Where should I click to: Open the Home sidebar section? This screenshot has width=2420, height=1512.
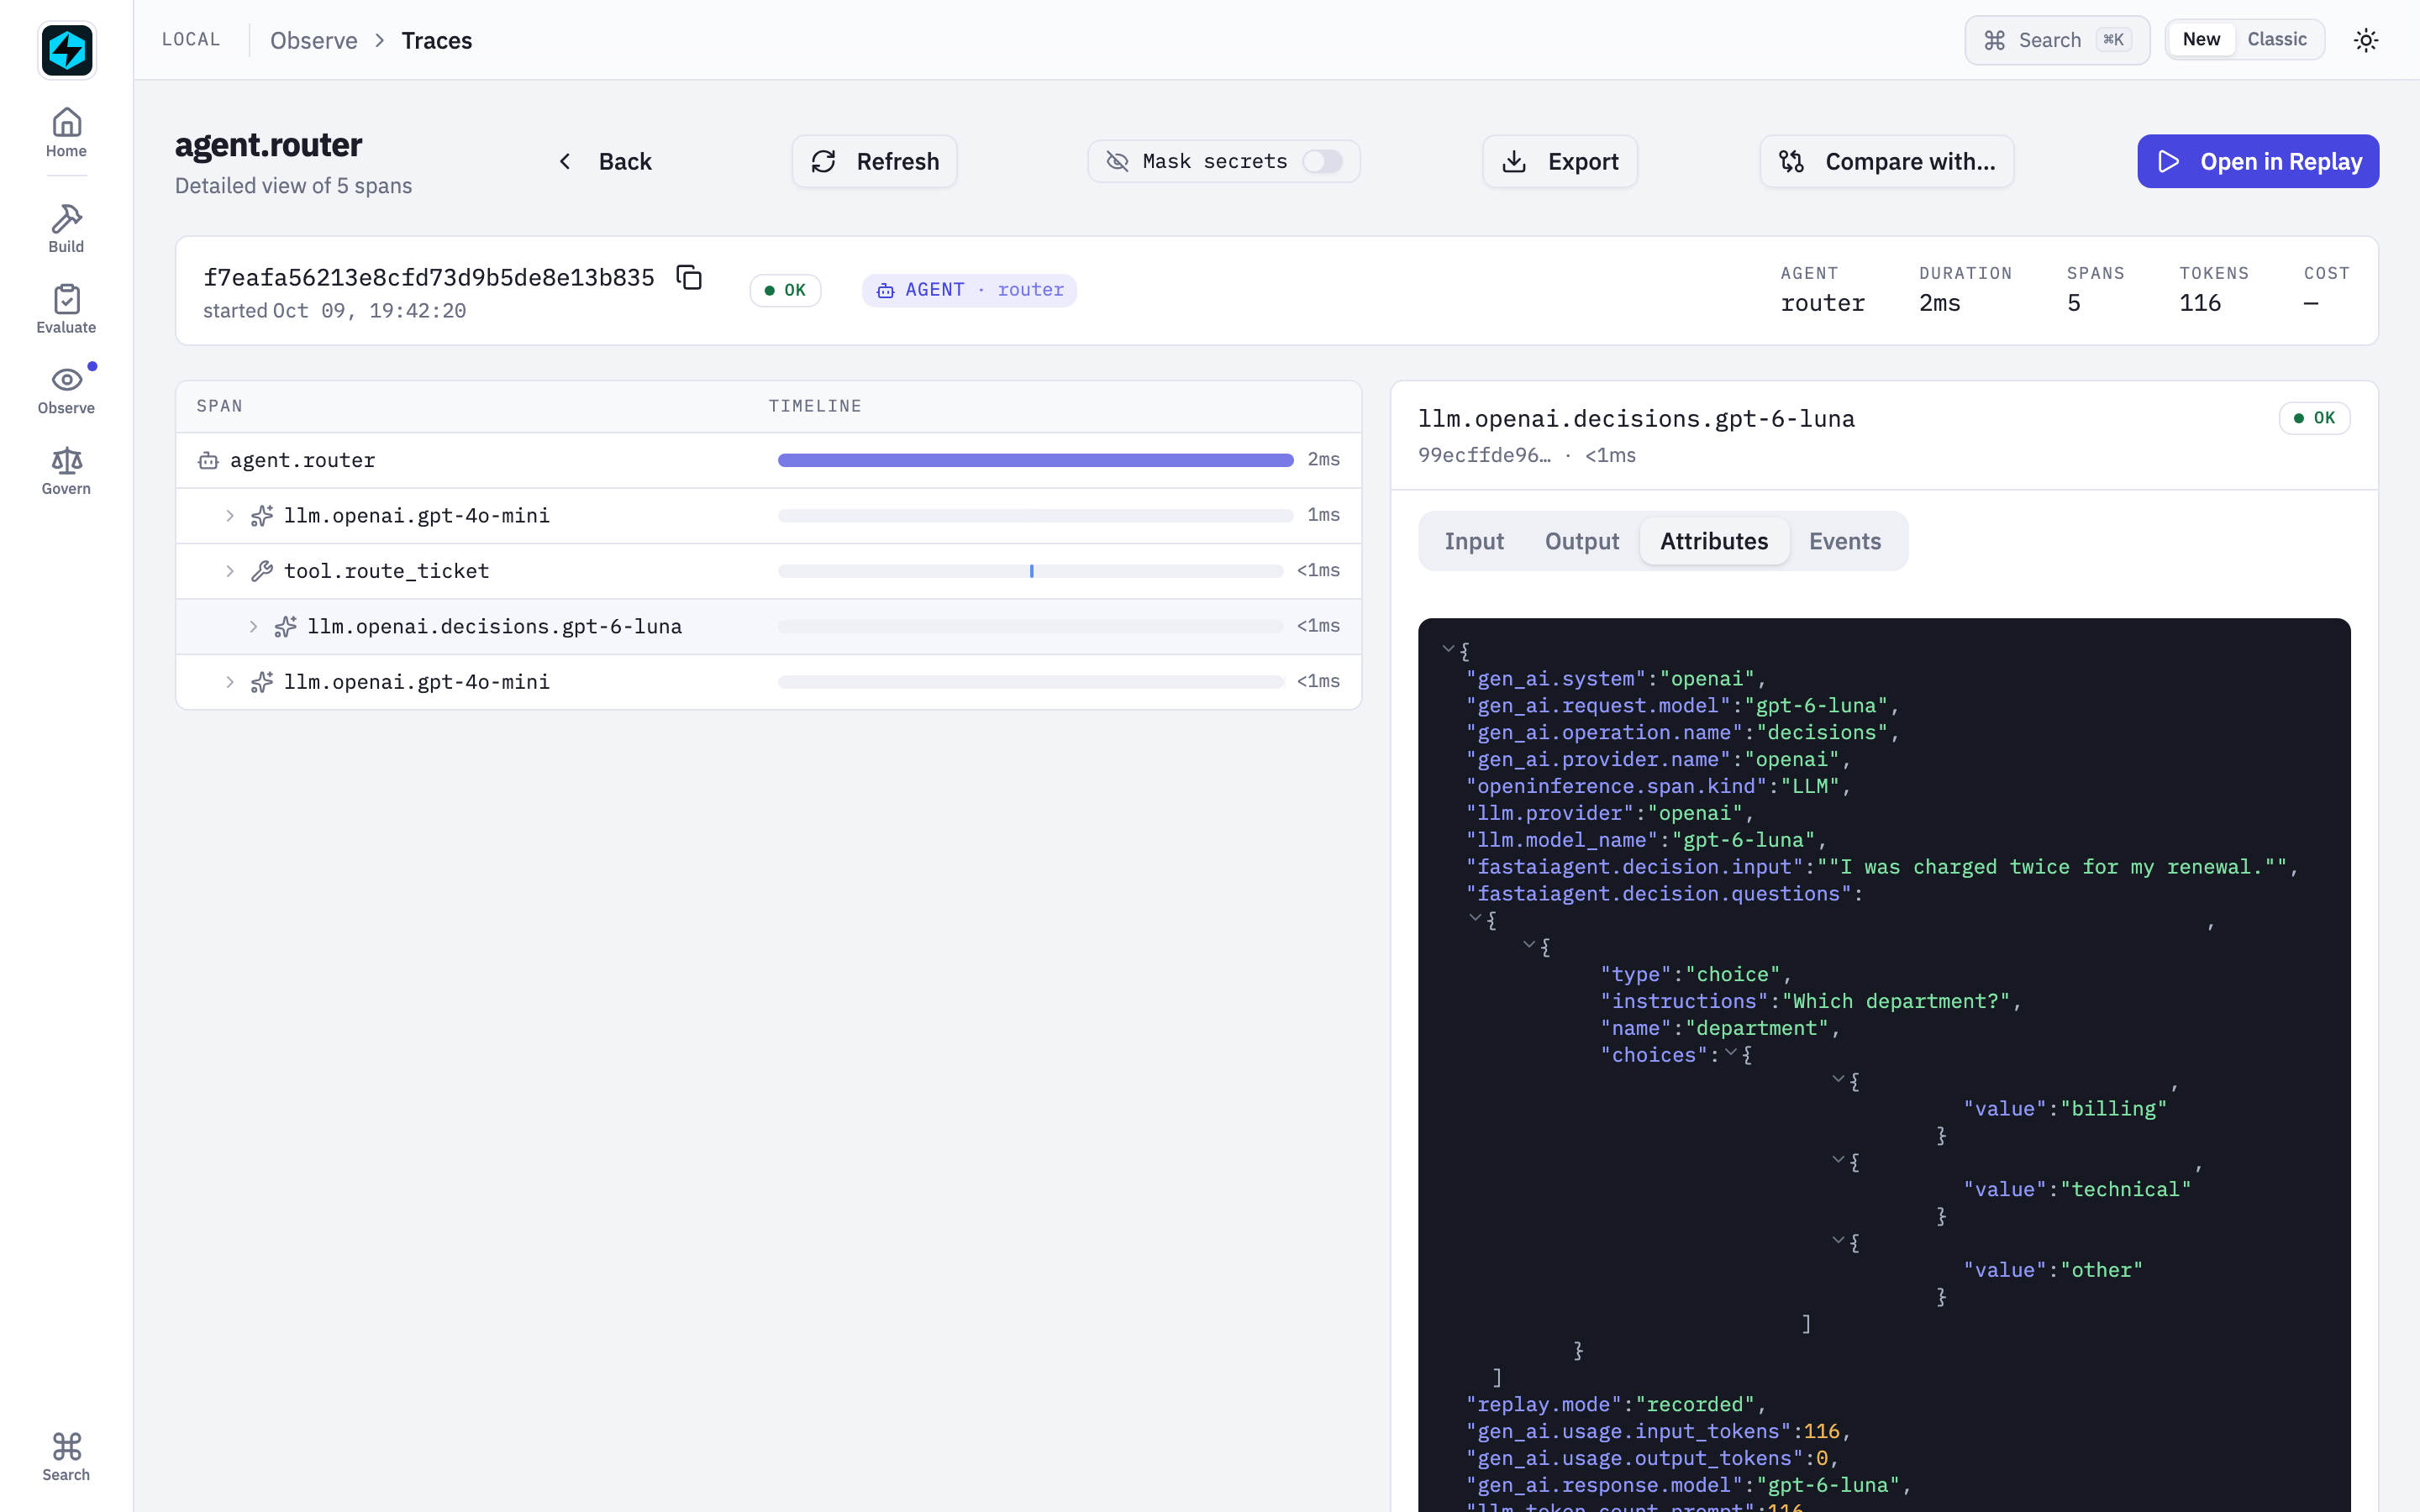pos(66,133)
